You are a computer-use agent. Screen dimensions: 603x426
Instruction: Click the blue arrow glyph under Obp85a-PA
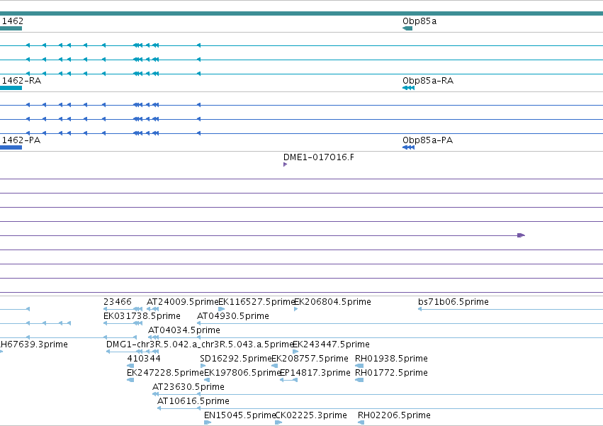pos(408,147)
